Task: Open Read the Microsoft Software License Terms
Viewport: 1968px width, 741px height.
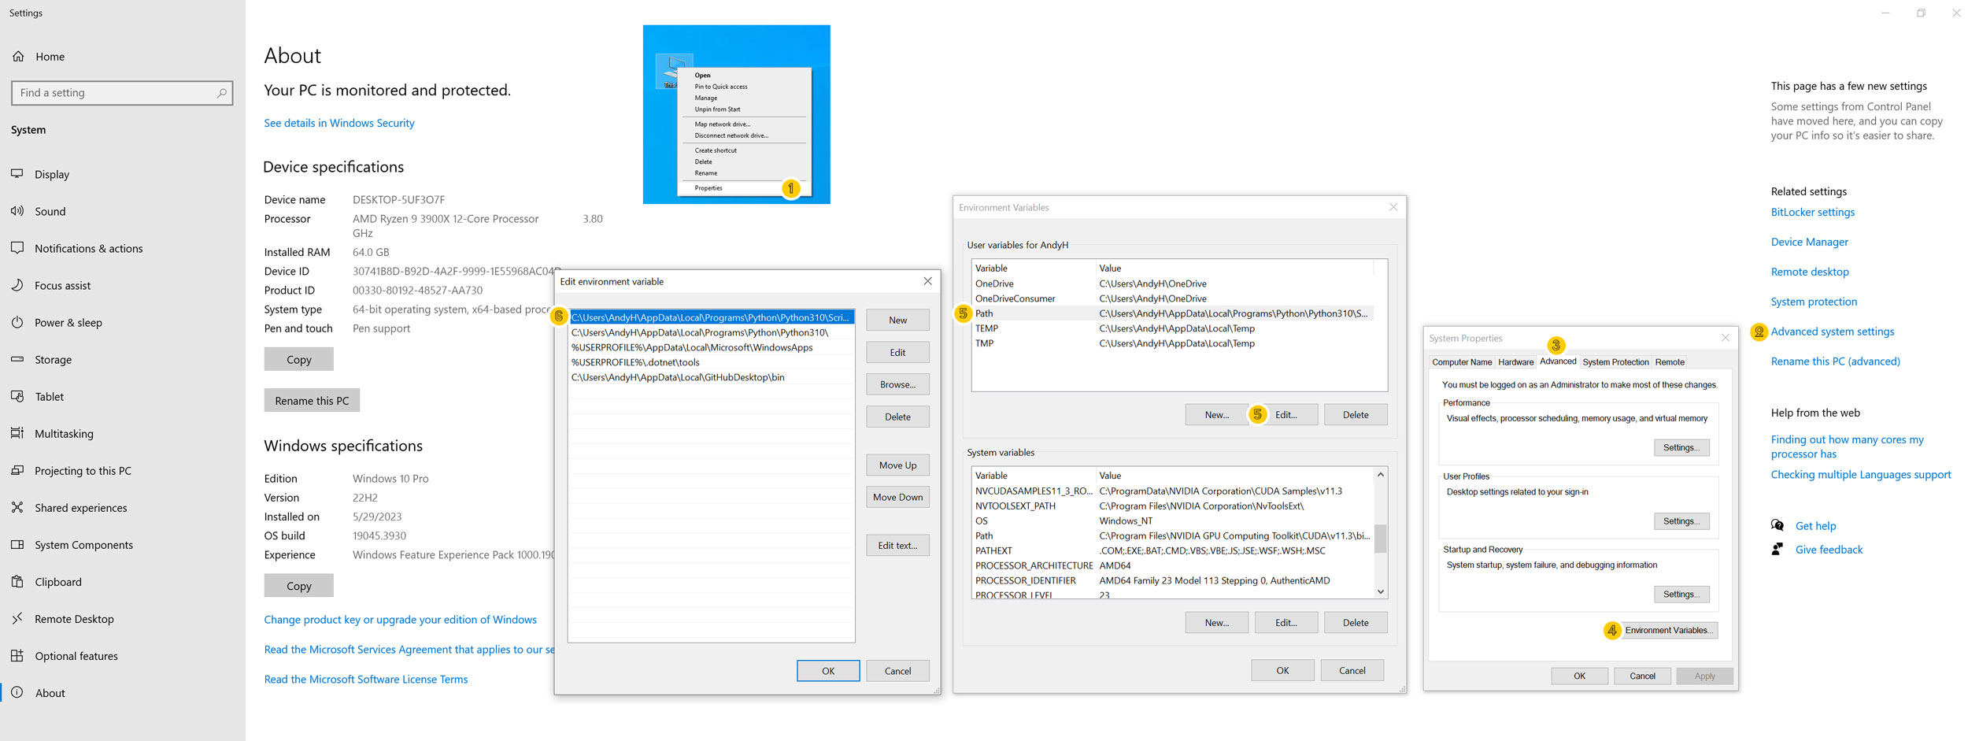Action: (x=365, y=680)
